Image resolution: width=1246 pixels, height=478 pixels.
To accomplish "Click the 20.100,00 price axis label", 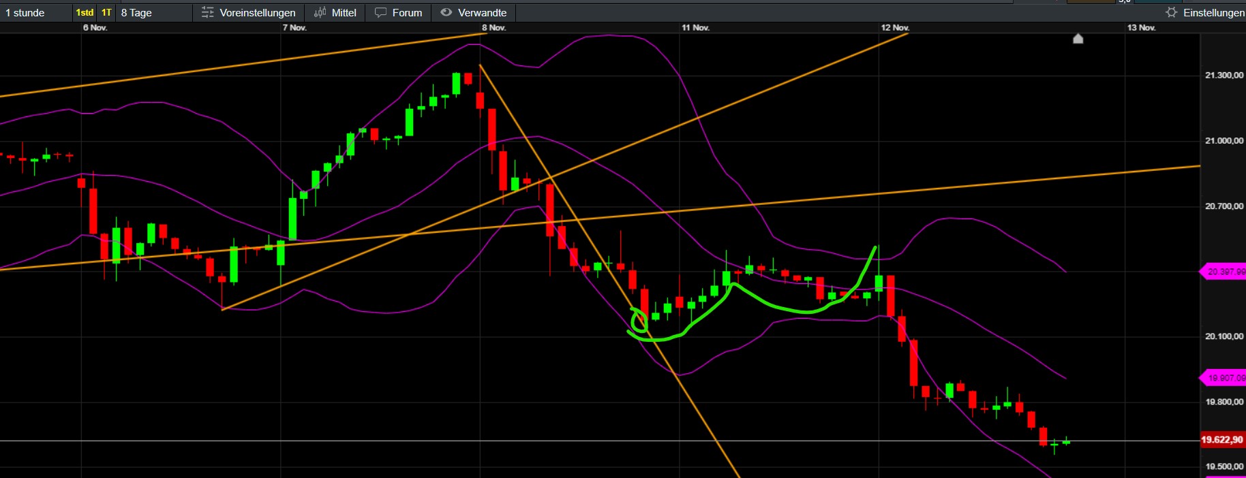I will 1224,336.
